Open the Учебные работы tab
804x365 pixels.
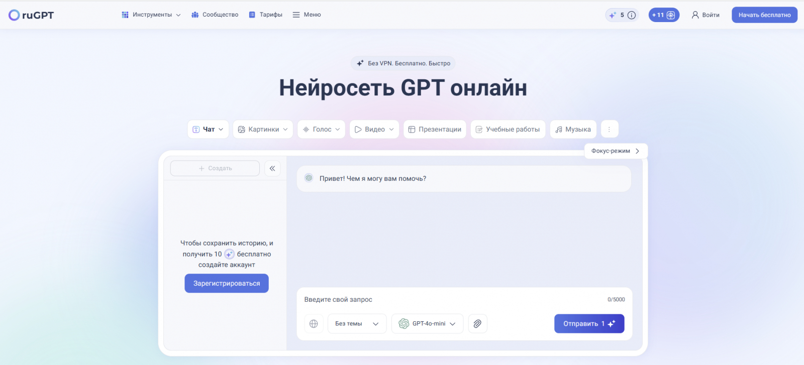(x=508, y=130)
